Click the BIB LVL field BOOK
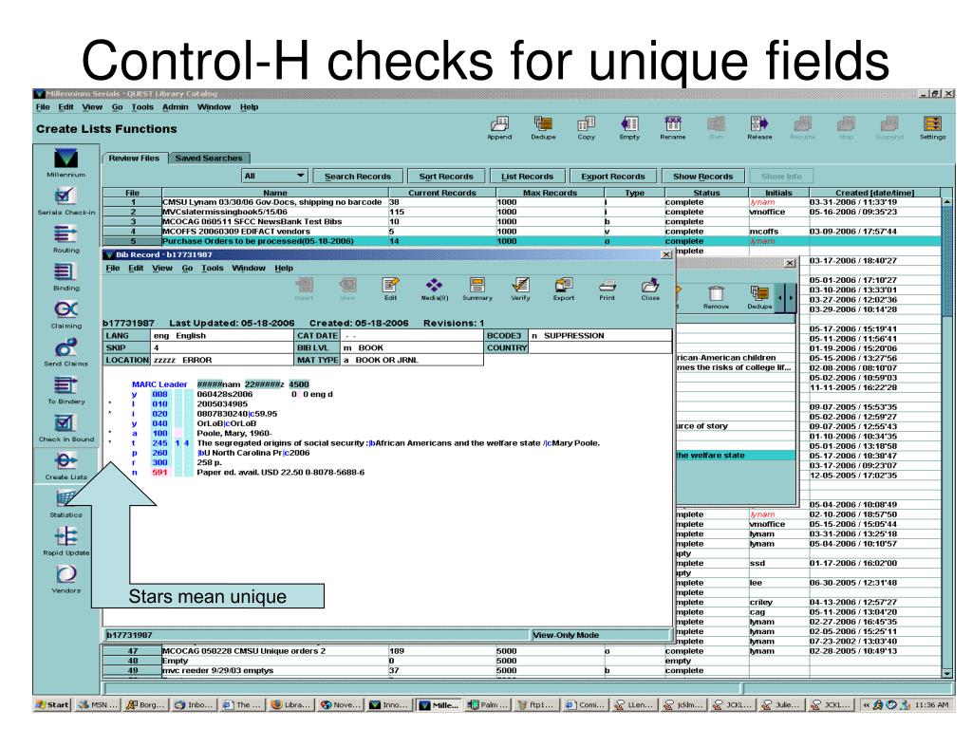 coord(412,347)
